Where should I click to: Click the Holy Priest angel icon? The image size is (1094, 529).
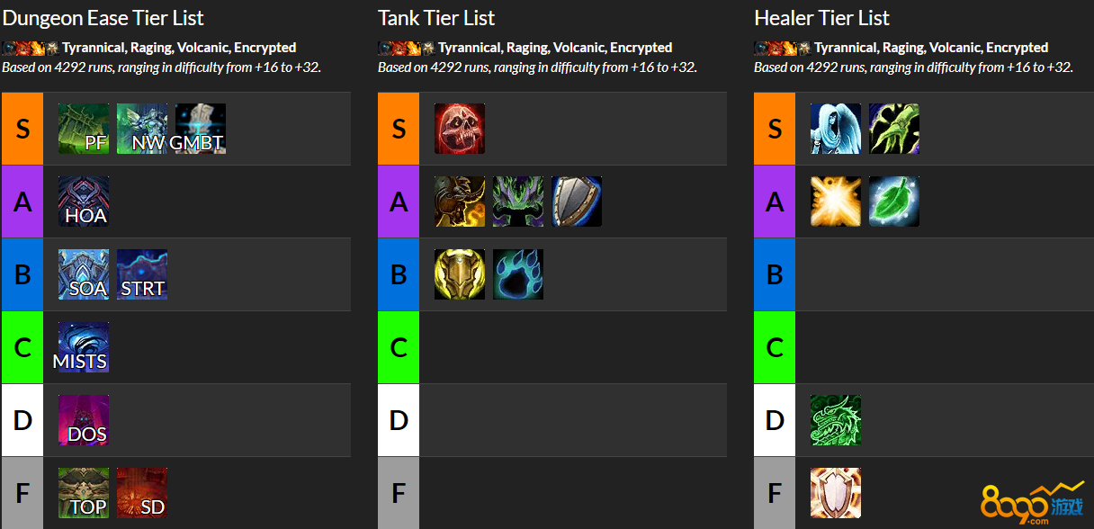[x=836, y=129]
